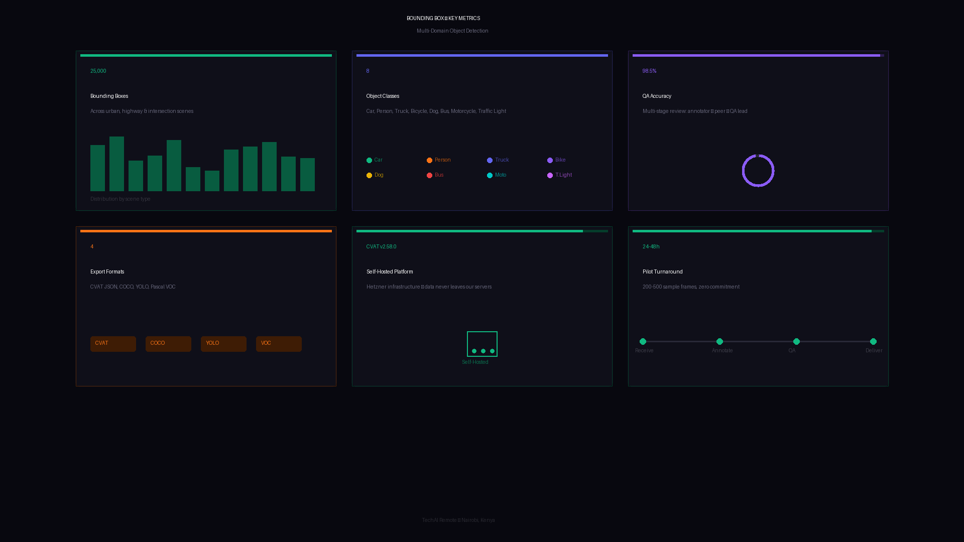Click the "24-48h" metric value
Image resolution: width=964 pixels, height=542 pixels.
click(651, 247)
